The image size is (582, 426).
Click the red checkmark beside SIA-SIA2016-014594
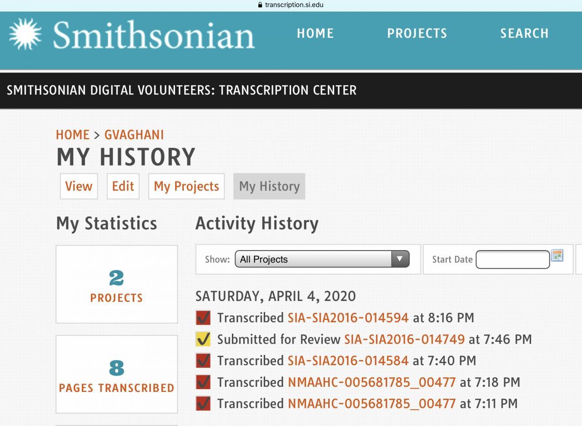pos(203,318)
